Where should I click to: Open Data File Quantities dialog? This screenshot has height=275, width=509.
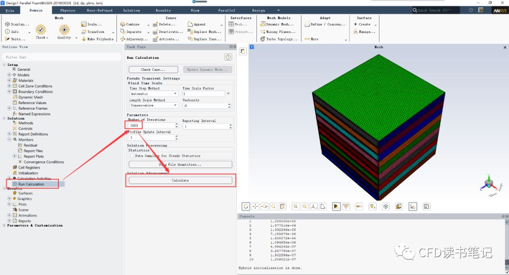[x=181, y=164]
